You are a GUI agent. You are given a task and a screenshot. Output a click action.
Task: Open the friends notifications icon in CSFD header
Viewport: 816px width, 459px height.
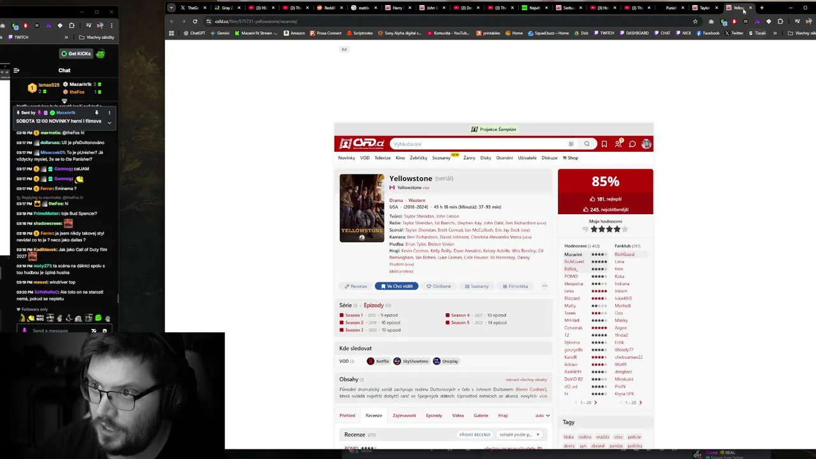click(x=618, y=144)
